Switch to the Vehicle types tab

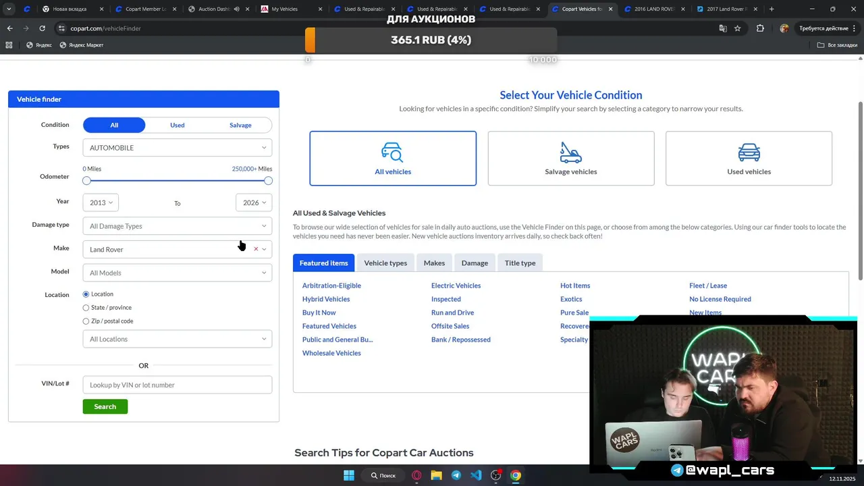click(385, 263)
